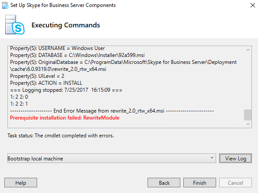Close the setup dialog window

click(253, 5)
